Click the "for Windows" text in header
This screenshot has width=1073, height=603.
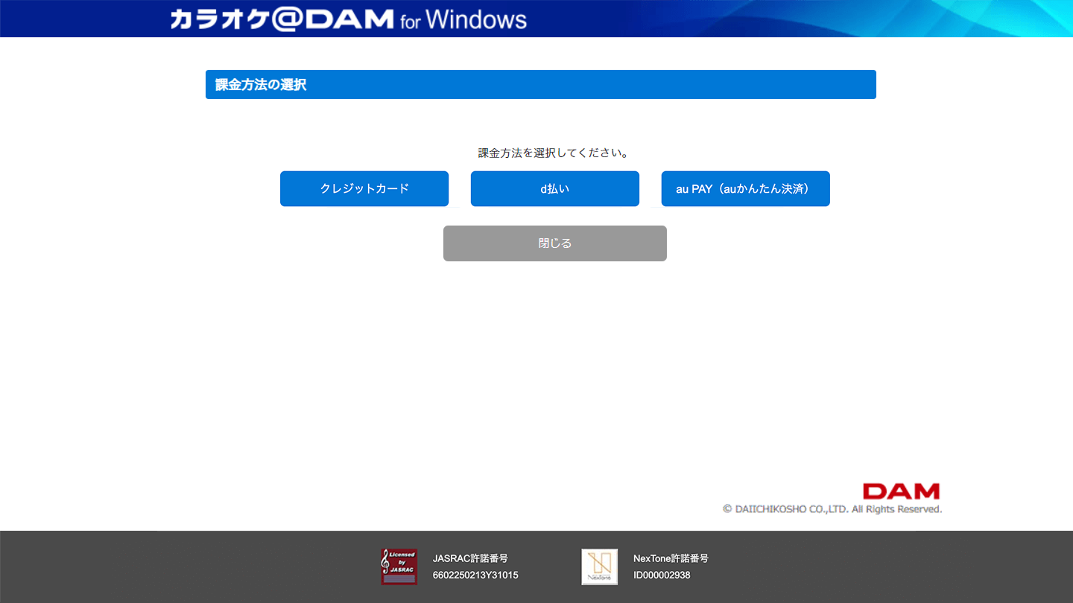(463, 20)
